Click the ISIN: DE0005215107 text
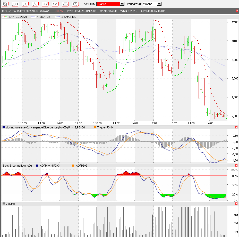The width and height of the screenshot is (239, 237). click(x=153, y=11)
